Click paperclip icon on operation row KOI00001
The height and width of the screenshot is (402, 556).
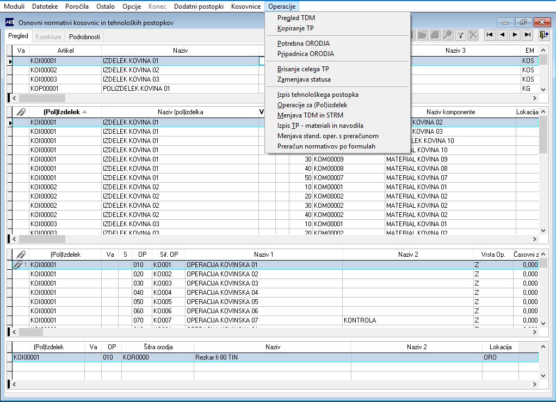18,265
